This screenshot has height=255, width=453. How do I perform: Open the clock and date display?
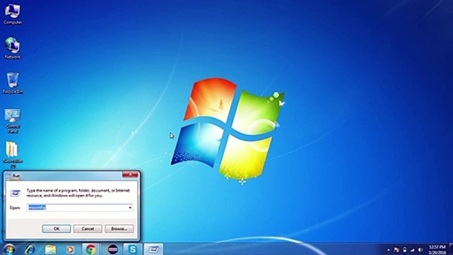pyautogui.click(x=437, y=249)
